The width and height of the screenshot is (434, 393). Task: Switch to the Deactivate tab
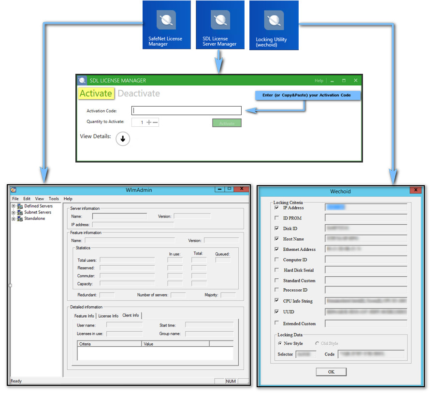[139, 94]
